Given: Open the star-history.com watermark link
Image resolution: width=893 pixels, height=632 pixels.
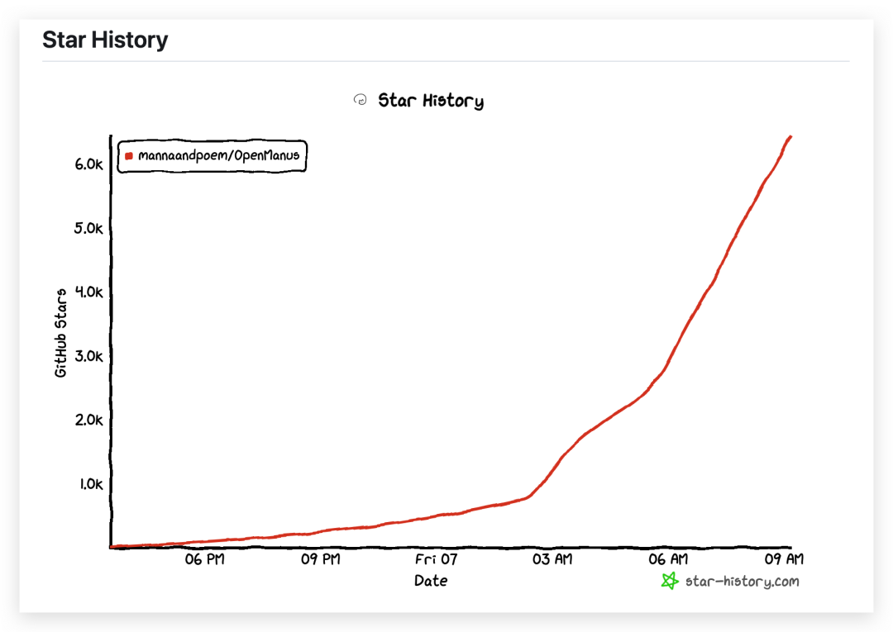Looking at the screenshot, I should pos(742,581).
